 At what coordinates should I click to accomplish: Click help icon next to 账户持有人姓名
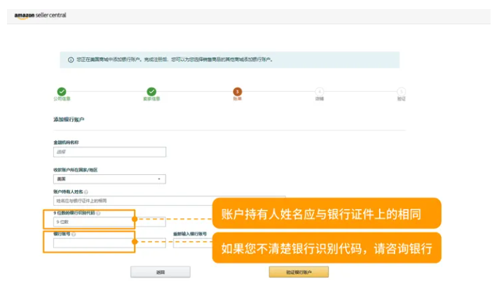pyautogui.click(x=86, y=191)
